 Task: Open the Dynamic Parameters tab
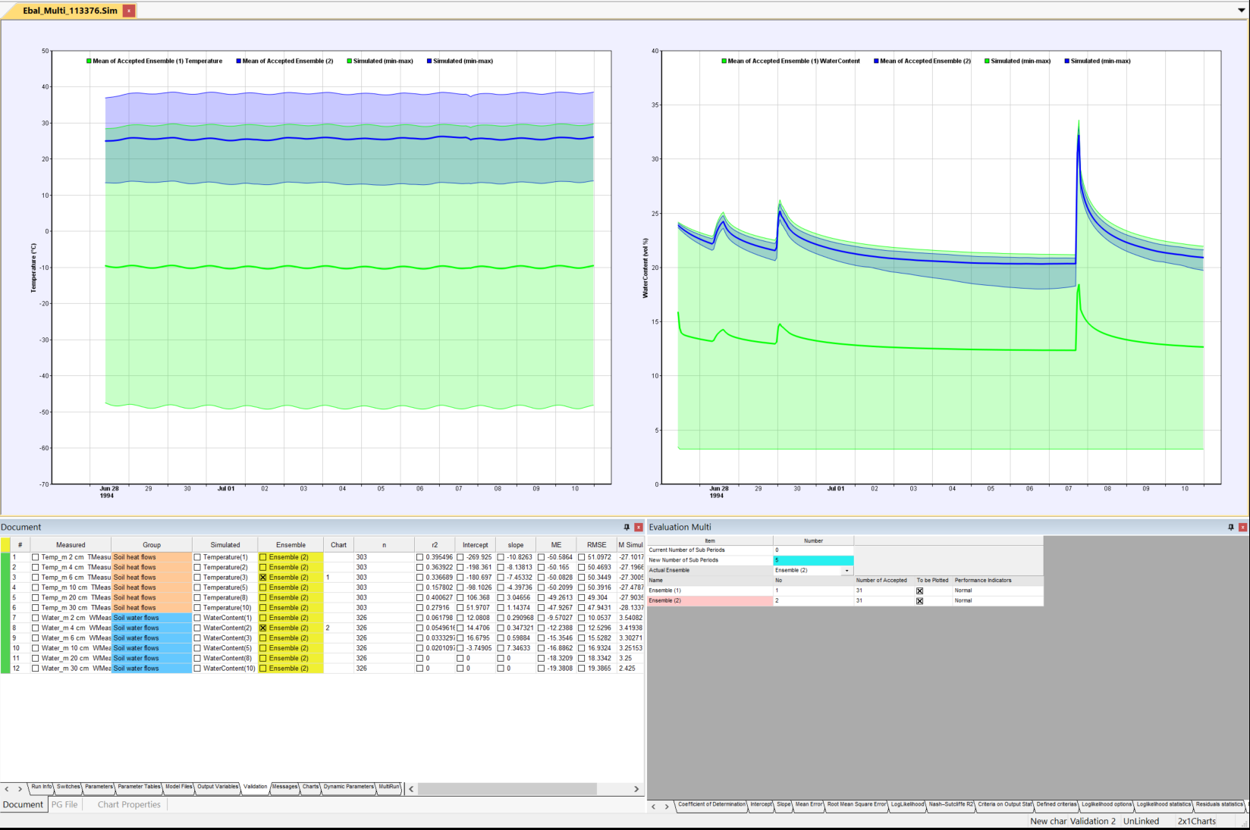click(349, 787)
